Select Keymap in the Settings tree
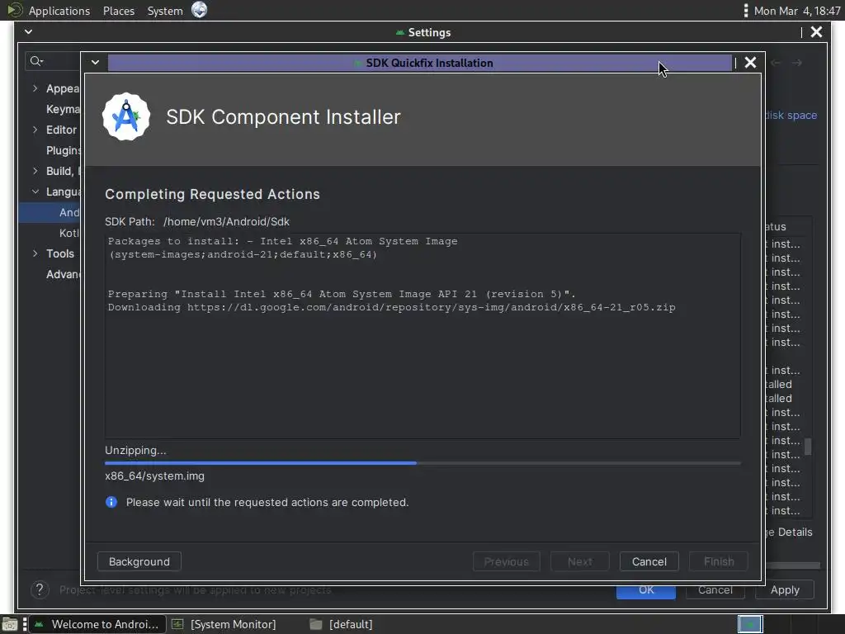The image size is (845, 634). tap(63, 109)
